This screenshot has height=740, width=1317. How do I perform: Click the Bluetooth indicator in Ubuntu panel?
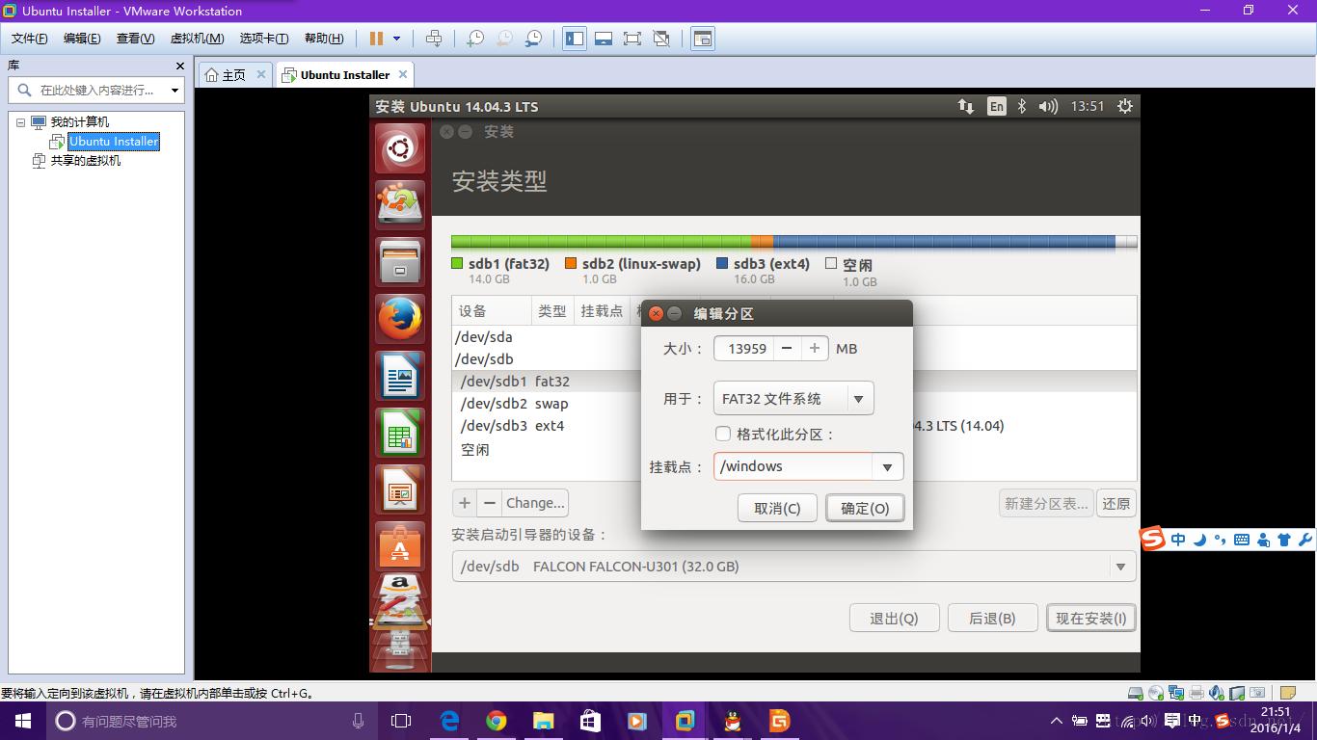tap(1022, 107)
